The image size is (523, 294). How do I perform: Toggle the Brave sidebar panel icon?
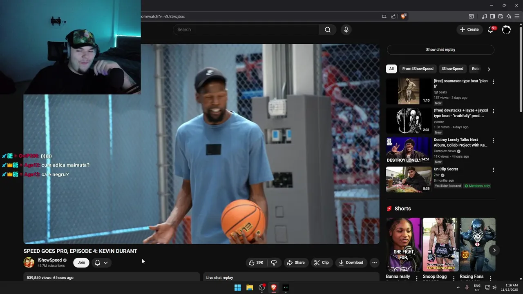click(x=492, y=16)
